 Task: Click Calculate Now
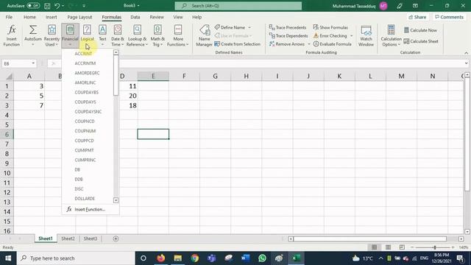(x=420, y=30)
